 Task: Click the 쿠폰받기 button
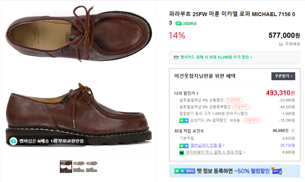click(283, 76)
